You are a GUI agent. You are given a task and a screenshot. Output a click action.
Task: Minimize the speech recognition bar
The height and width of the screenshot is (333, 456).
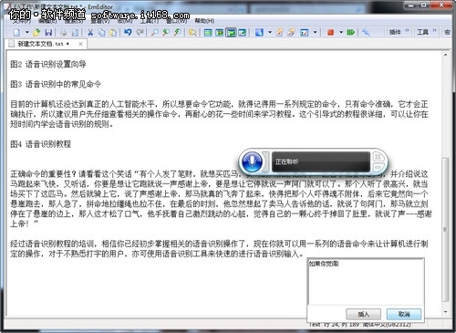pos(378,167)
